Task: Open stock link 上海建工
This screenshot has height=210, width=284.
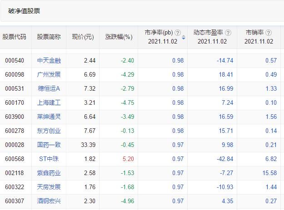Action: 49,103
